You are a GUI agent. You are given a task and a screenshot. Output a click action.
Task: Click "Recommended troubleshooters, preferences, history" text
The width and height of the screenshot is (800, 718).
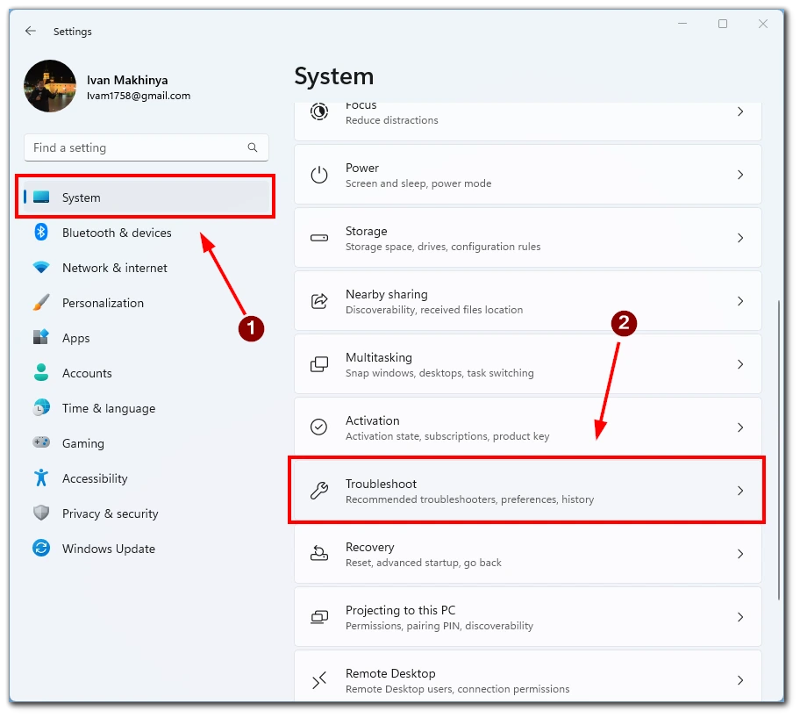coord(470,499)
